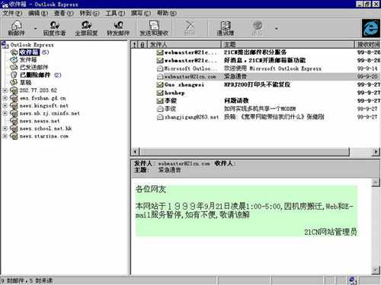Click Forward Message (转发邮件) icon
The image size is (381, 285).
coord(118,27)
